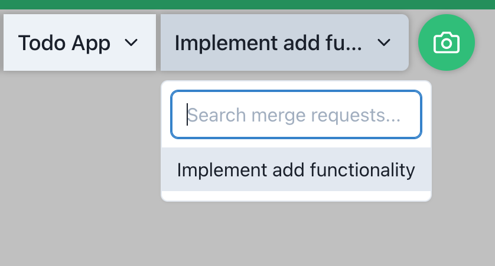Place the cursor in the merge request search box
495x266 pixels.
coord(296,114)
